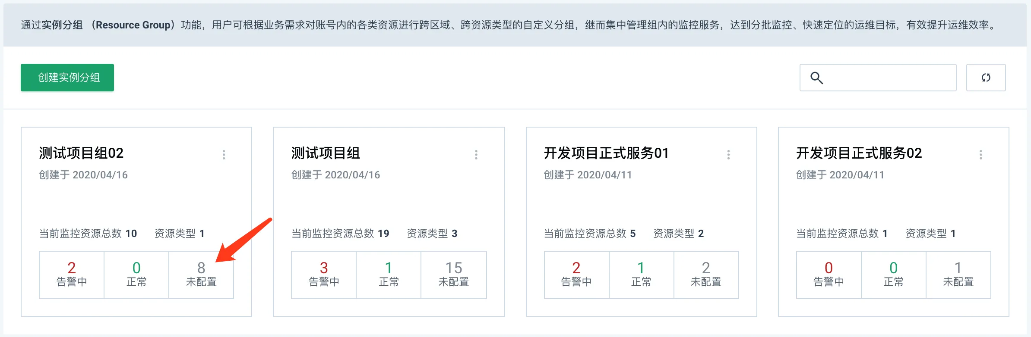Select 1 未配置 in 开发项目正式服务02 card
This screenshot has height=337, width=1031.
coord(958,275)
